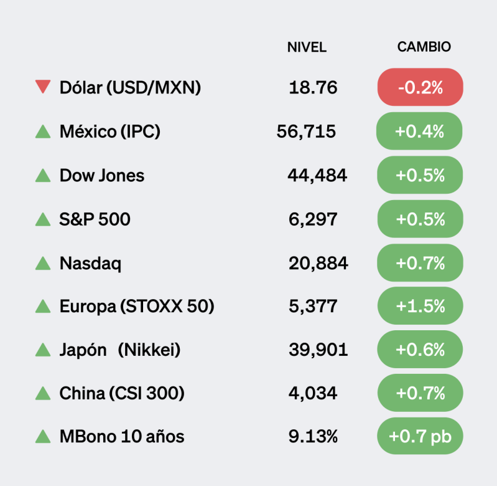The height and width of the screenshot is (486, 497).
Task: Click the Dow Jones level value 44,484
Action: [317, 176]
